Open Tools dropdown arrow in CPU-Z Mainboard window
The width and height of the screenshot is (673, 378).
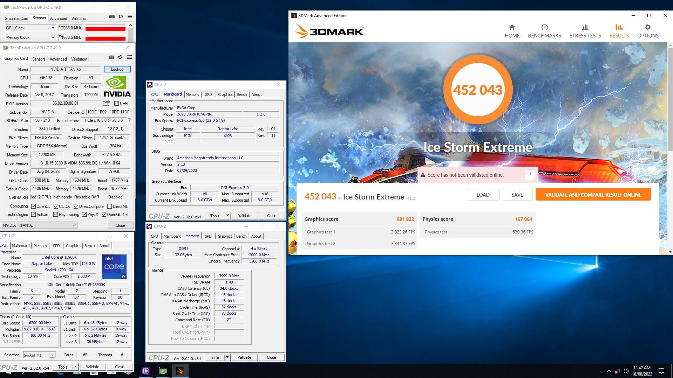tap(227, 216)
